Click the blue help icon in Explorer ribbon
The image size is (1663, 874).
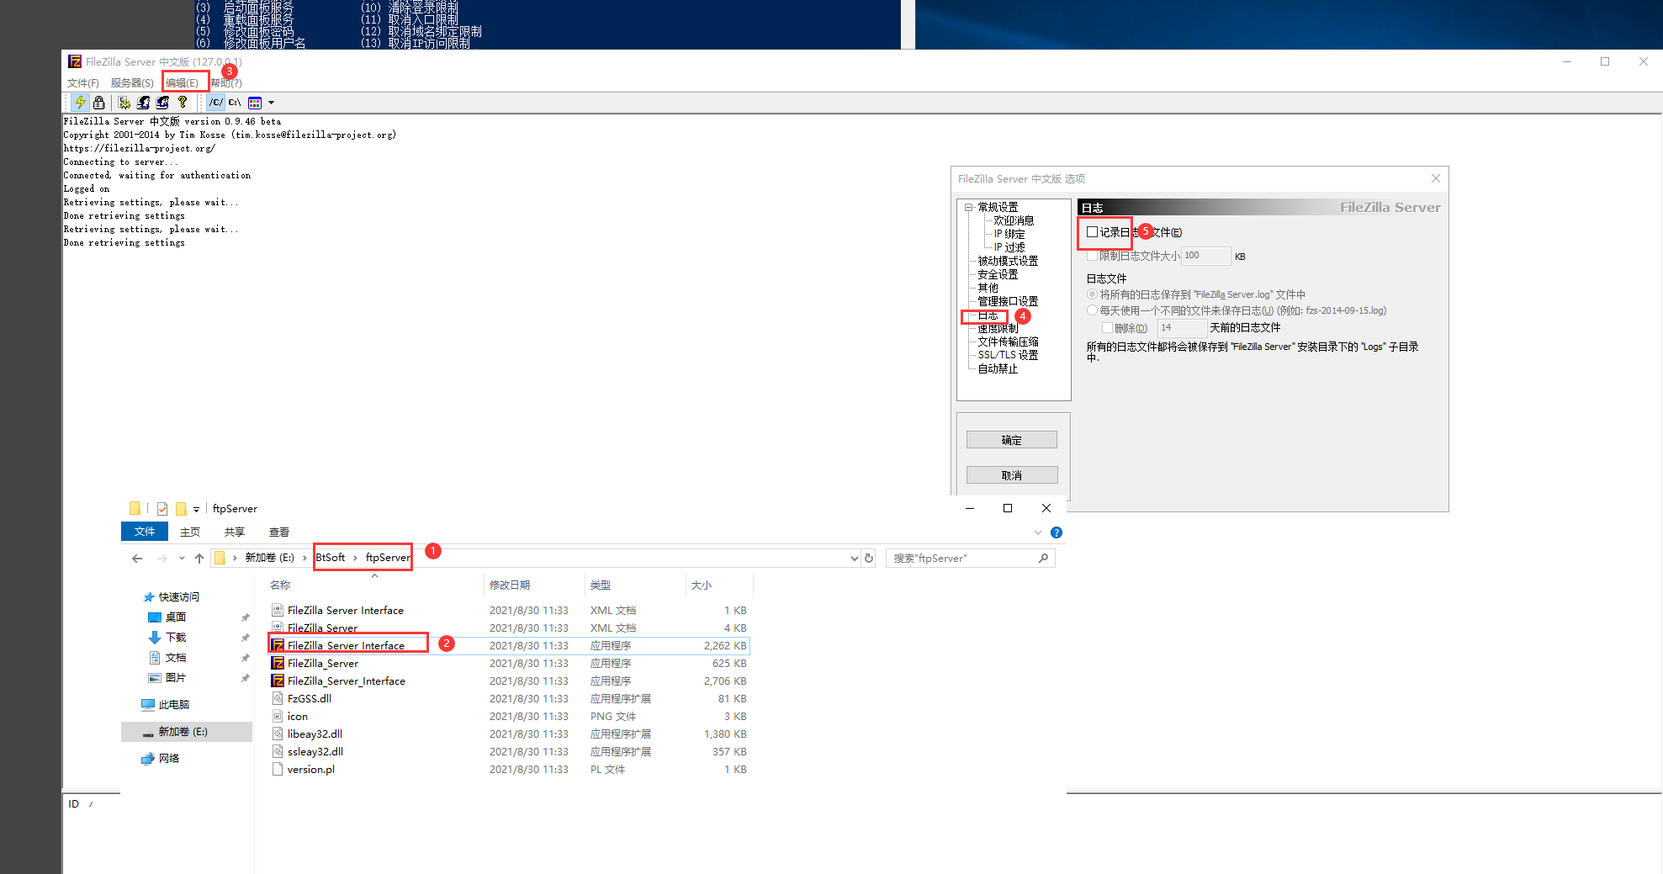click(1057, 532)
